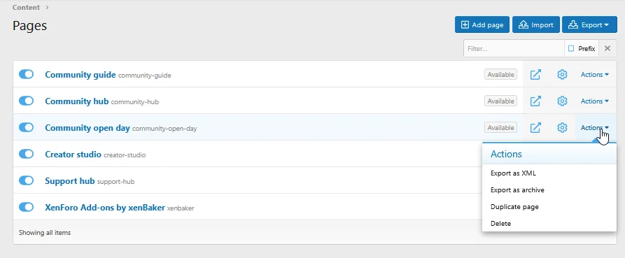This screenshot has height=258, width=625.
Task: Click gear icon for Community open day
Action: coord(562,128)
